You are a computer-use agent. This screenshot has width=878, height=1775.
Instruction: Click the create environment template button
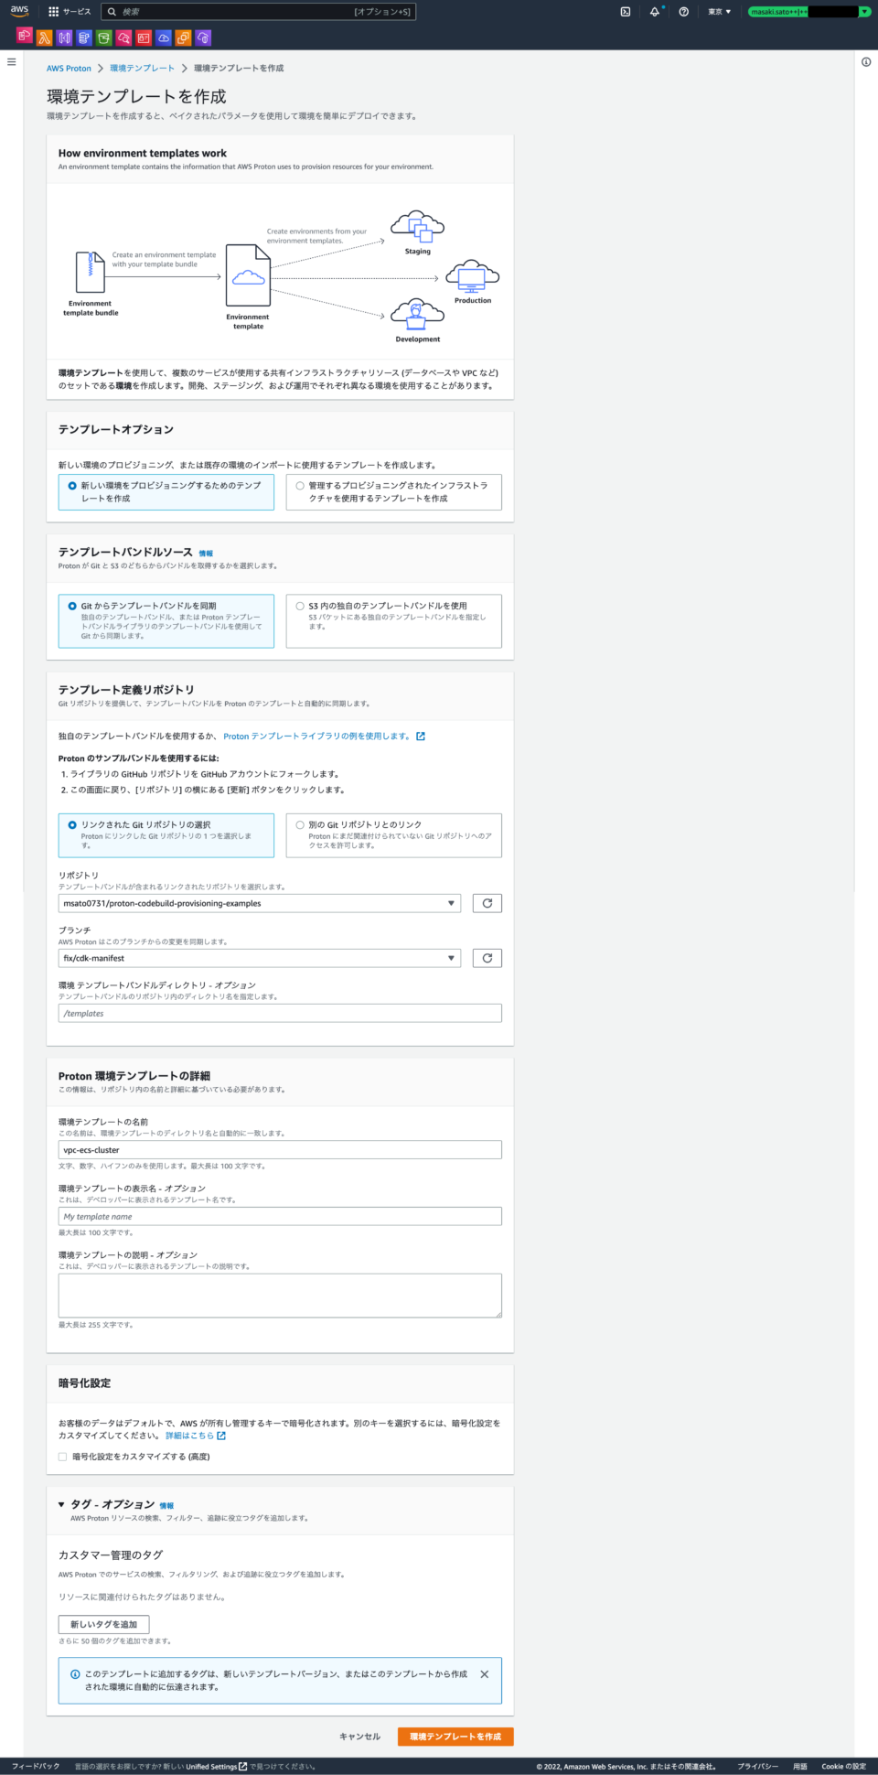pyautogui.click(x=455, y=1737)
